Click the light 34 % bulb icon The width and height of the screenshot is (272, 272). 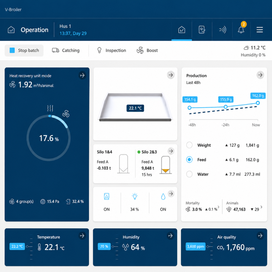click(x=135, y=196)
